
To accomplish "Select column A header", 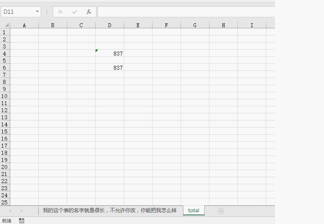I will click(24, 25).
